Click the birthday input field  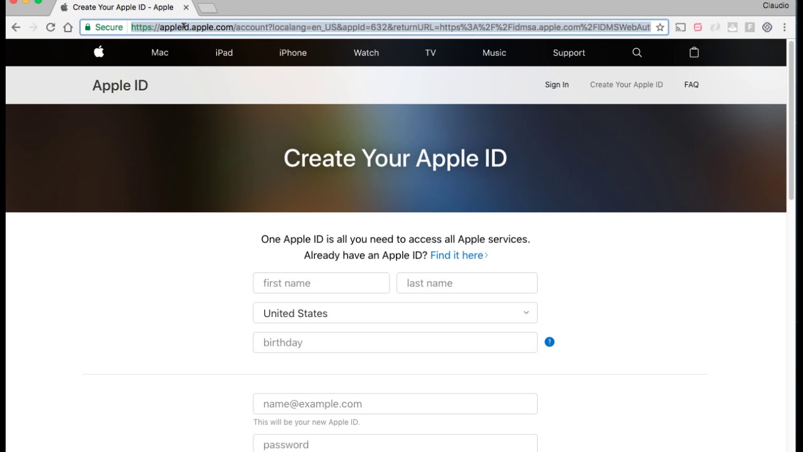(395, 342)
